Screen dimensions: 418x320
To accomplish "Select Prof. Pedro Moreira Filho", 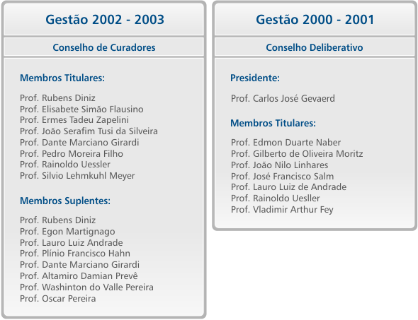I will [x=72, y=153].
